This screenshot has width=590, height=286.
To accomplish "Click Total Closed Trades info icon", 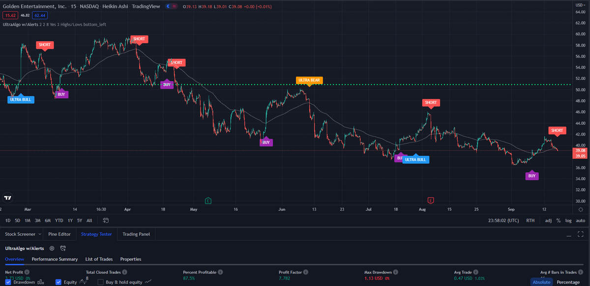I will click(124, 272).
